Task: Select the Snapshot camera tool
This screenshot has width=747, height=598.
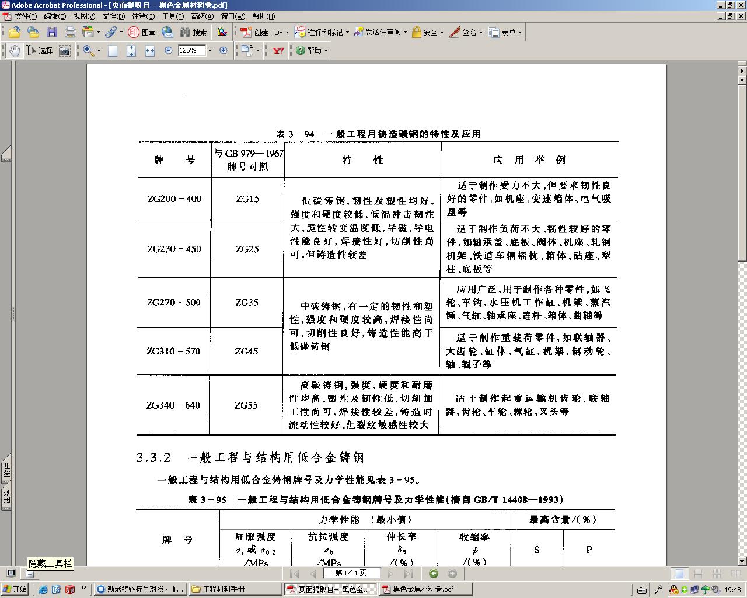Action: [64, 50]
